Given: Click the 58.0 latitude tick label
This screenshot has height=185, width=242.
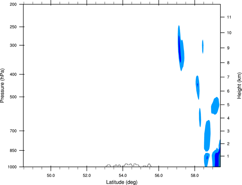Looking at the screenshot, I should point(195,176).
